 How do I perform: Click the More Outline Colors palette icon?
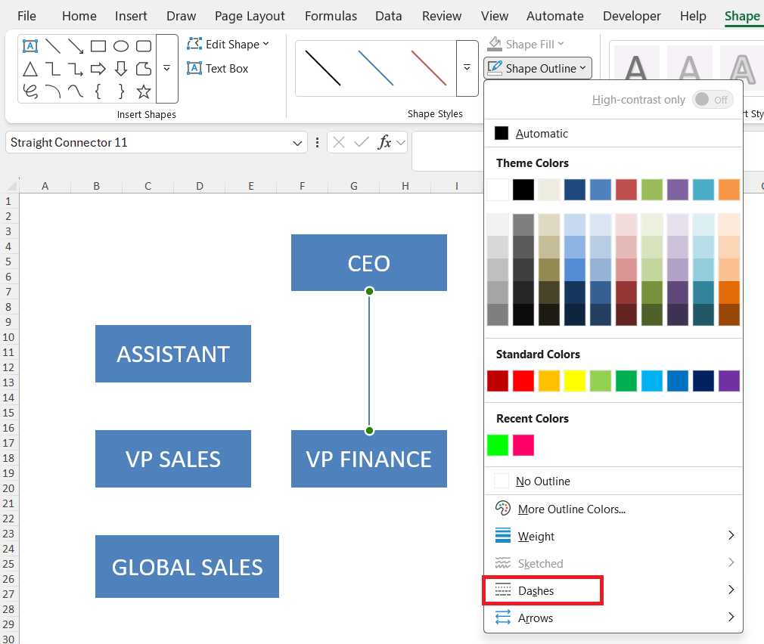point(503,509)
